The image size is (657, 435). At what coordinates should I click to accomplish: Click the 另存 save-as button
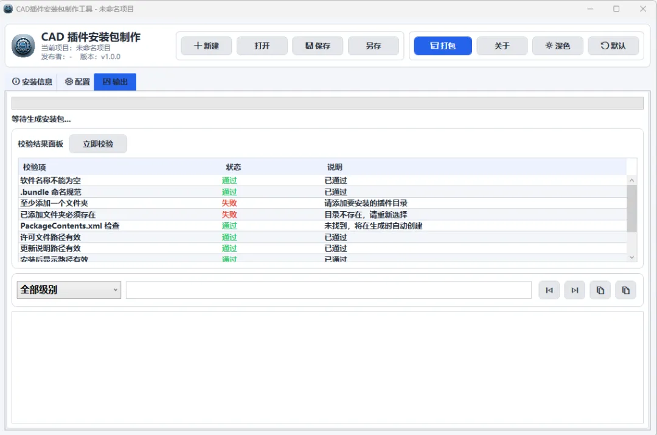click(374, 46)
